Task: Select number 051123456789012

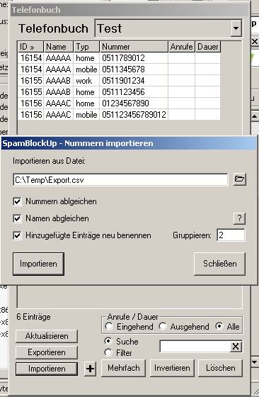Action: click(134, 115)
